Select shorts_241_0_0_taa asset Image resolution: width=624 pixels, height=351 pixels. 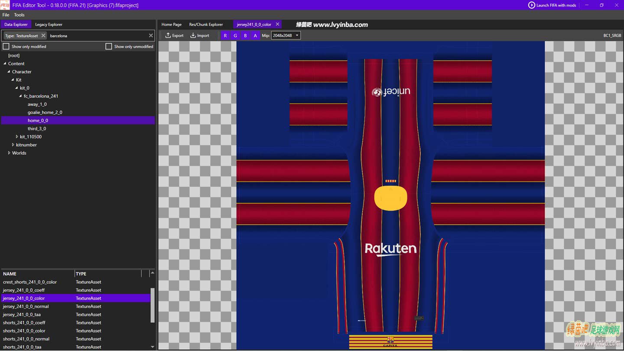tap(76, 347)
